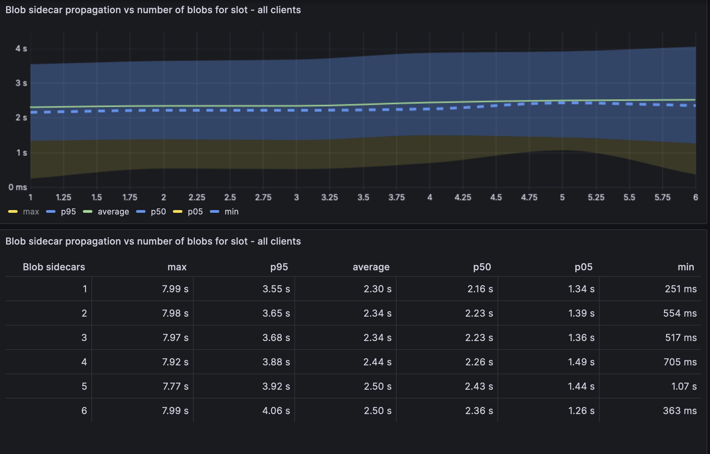
Task: Sort table by p50 column header
Action: pyautogui.click(x=482, y=267)
